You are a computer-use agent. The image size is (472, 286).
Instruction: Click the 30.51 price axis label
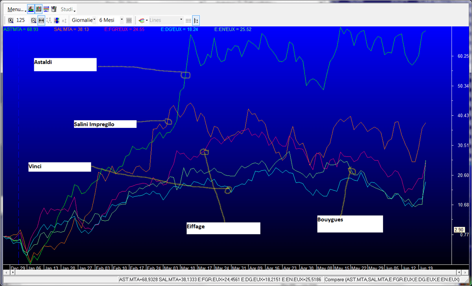pos(463,146)
